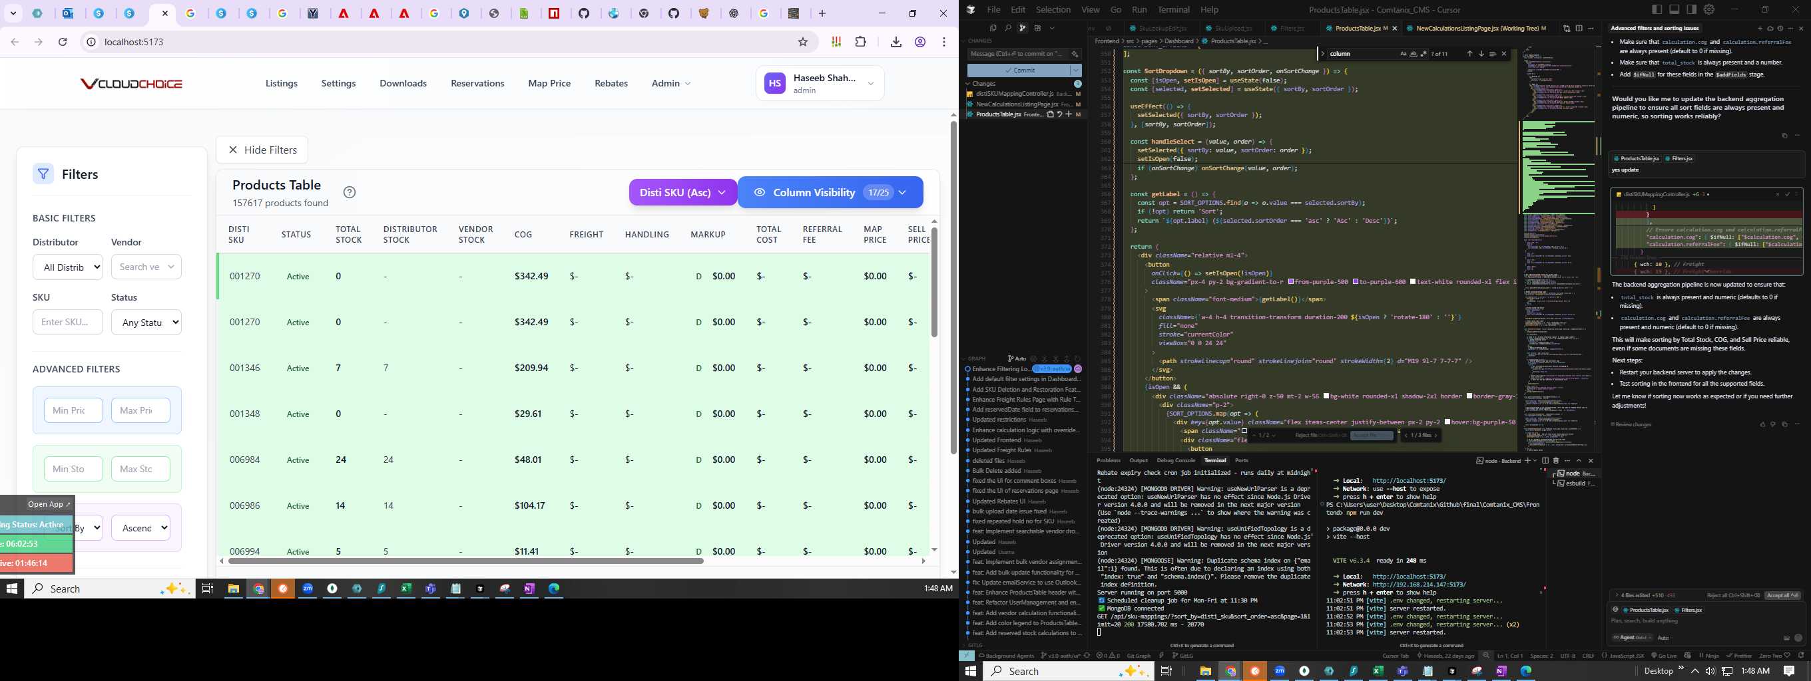Open Column Visibility 17/25 dropdown

tap(830, 192)
